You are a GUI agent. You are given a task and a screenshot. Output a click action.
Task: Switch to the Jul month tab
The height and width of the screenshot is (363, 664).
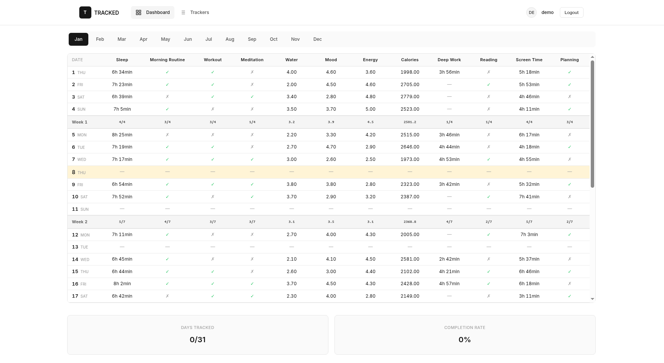click(209, 39)
